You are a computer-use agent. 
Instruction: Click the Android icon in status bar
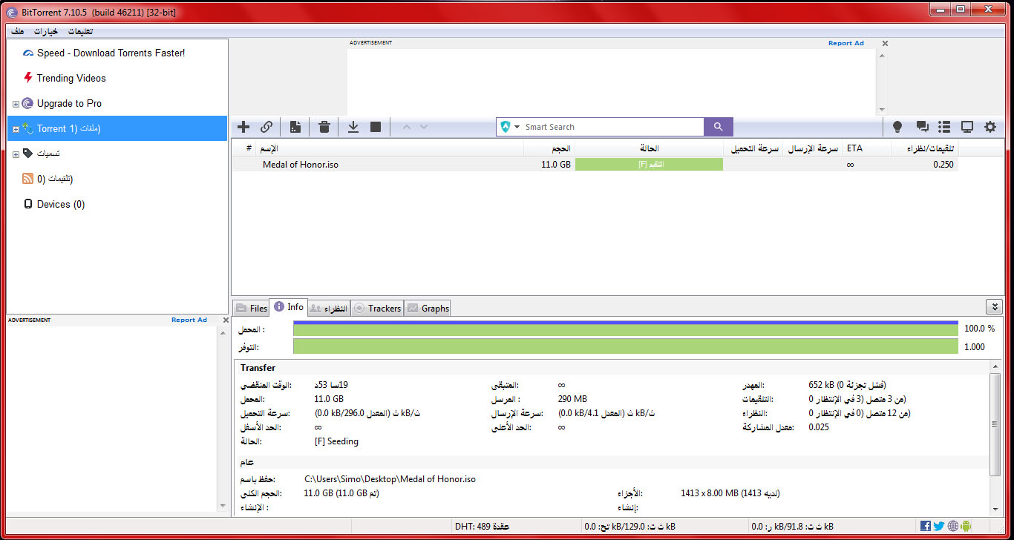pos(966,526)
